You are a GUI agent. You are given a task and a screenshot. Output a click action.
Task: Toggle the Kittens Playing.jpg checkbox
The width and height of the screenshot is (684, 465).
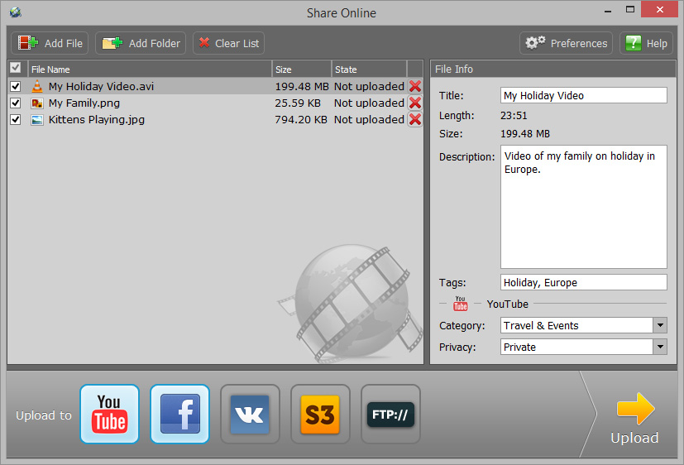click(15, 119)
